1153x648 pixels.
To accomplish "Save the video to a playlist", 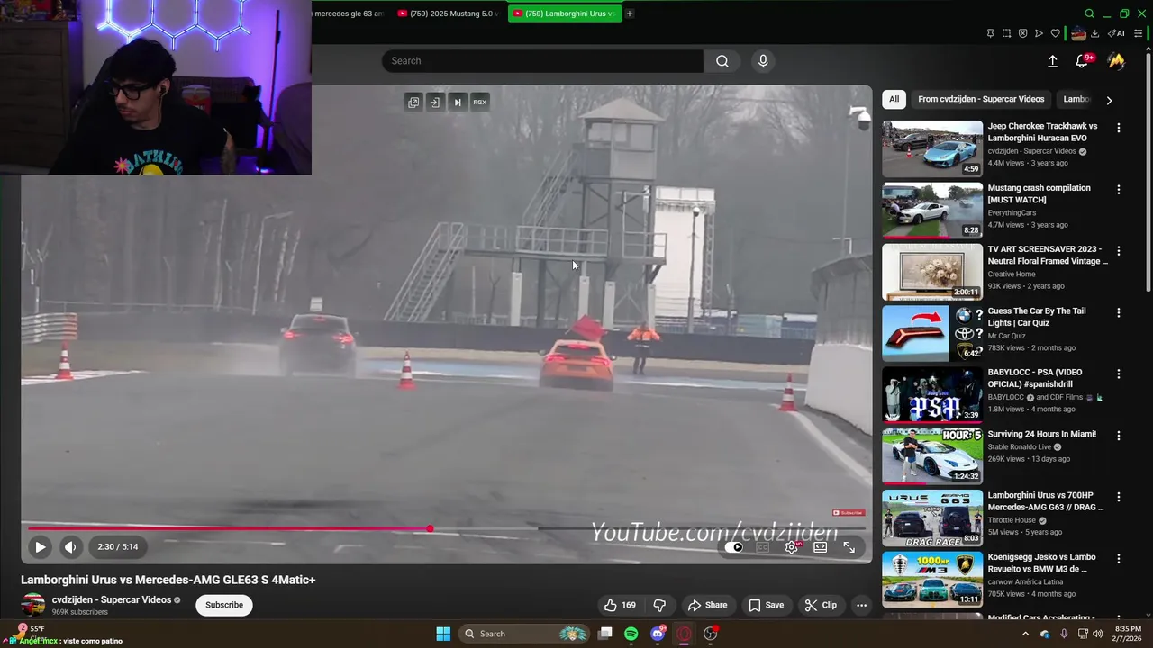I will click(767, 605).
